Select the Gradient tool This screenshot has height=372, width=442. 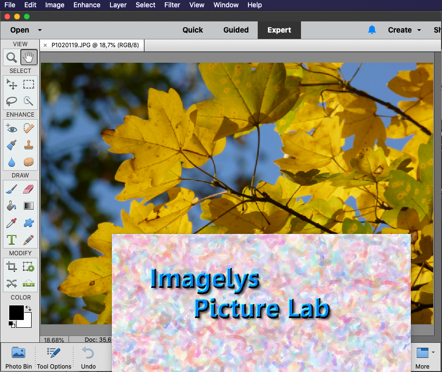[x=29, y=206]
